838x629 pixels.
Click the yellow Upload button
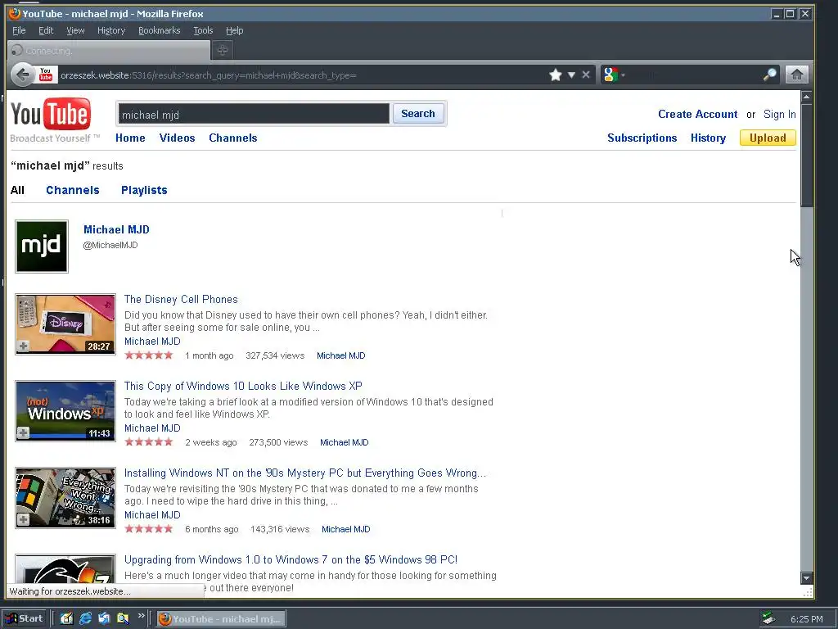tap(768, 138)
